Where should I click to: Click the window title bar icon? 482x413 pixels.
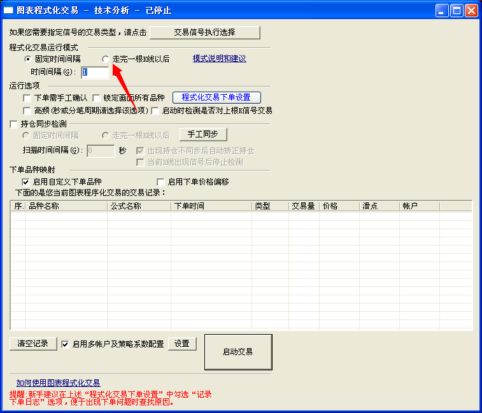[x=8, y=10]
